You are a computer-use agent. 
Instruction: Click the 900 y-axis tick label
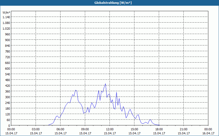[8, 40]
